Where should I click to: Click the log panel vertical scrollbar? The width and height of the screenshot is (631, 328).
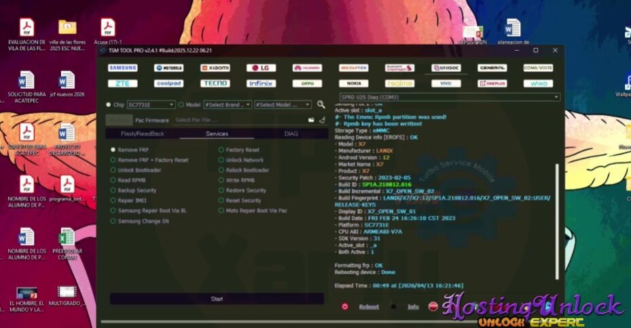(x=558, y=221)
